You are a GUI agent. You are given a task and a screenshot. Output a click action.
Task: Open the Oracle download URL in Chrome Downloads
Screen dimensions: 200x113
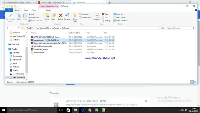[x=102, y=105]
